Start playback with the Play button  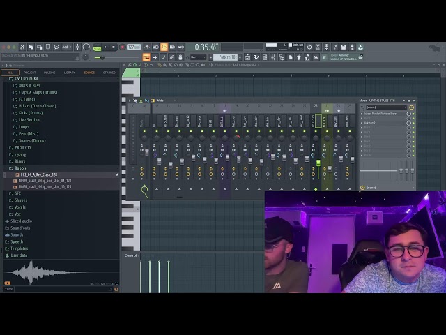[x=105, y=47]
